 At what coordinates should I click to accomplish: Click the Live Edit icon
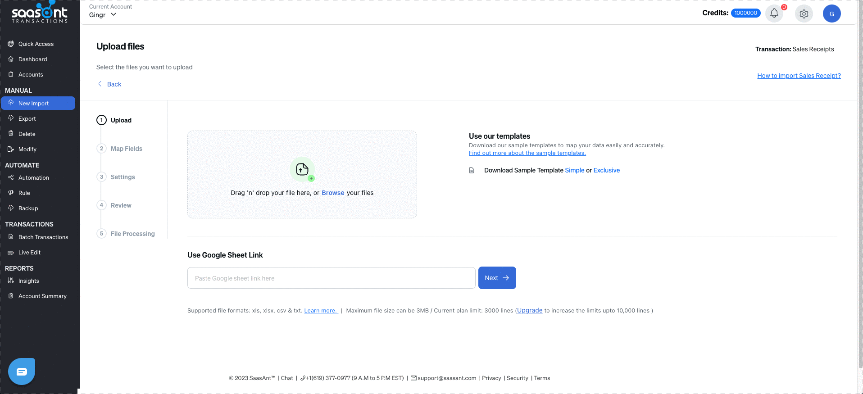coord(11,253)
